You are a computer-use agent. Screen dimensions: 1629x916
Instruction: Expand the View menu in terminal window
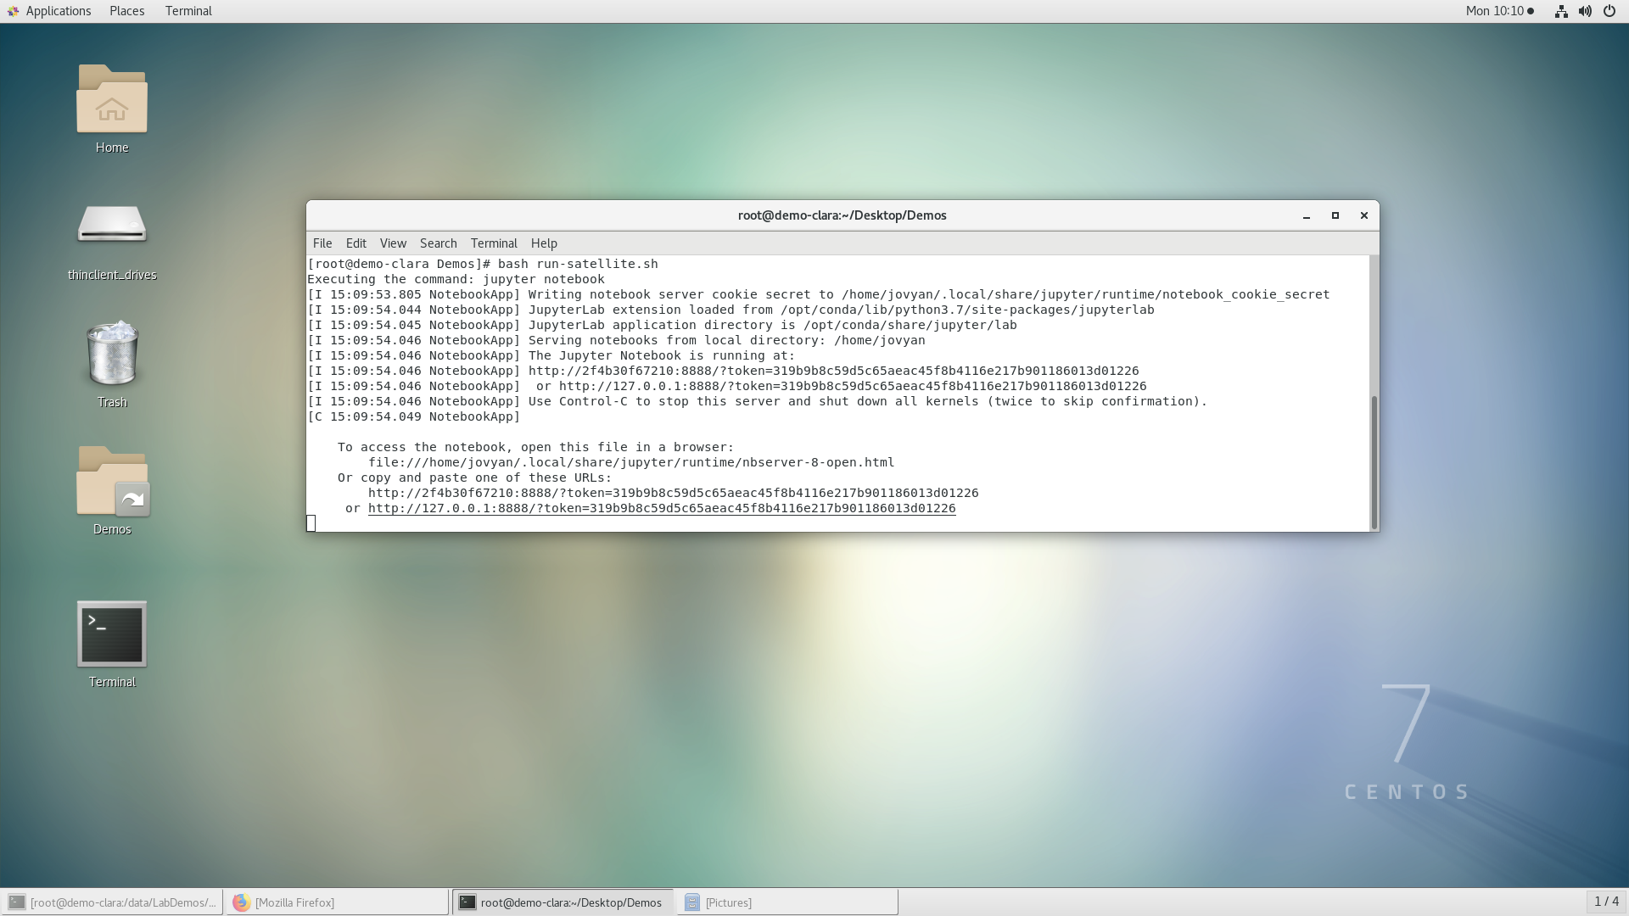tap(393, 243)
